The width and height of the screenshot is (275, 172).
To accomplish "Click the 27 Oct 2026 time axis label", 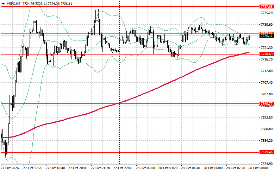I will coord(10,168).
